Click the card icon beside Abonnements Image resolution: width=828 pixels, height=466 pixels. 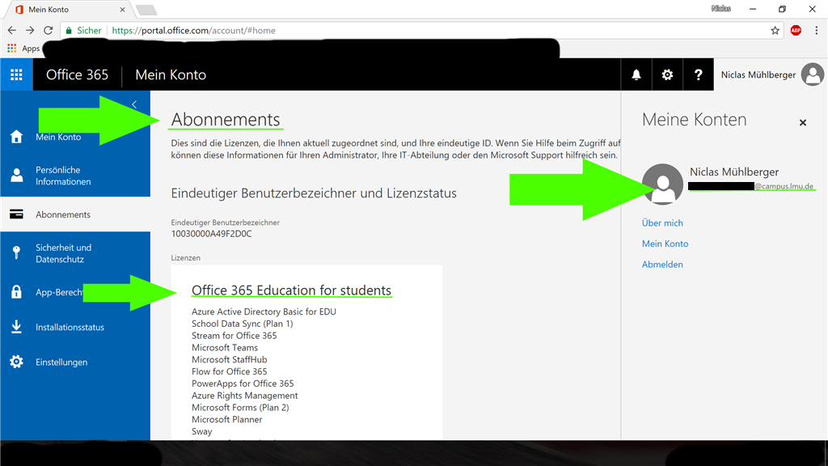(16, 214)
